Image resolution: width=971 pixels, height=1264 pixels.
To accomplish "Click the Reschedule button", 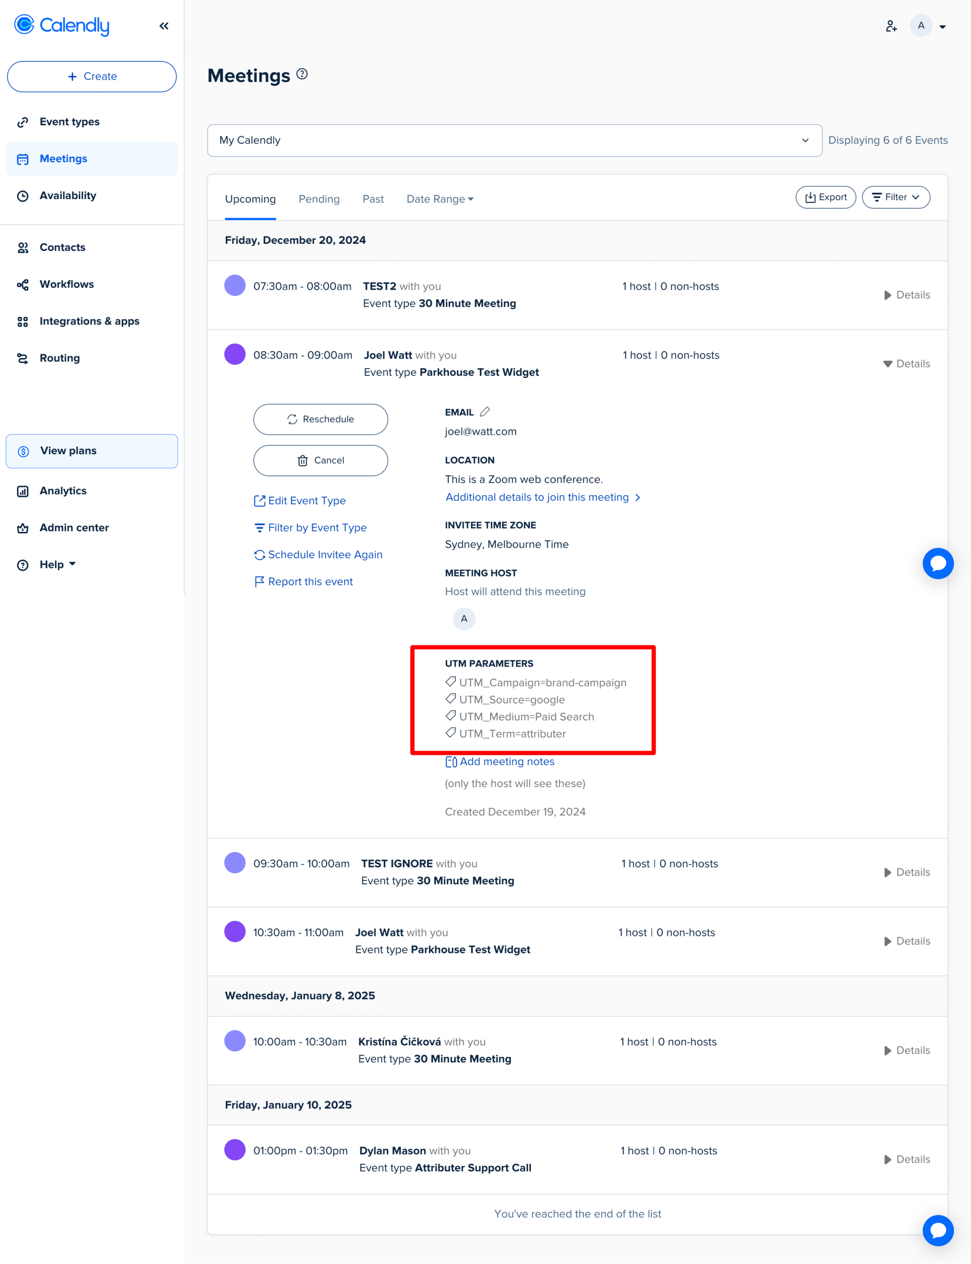I will click(x=320, y=419).
